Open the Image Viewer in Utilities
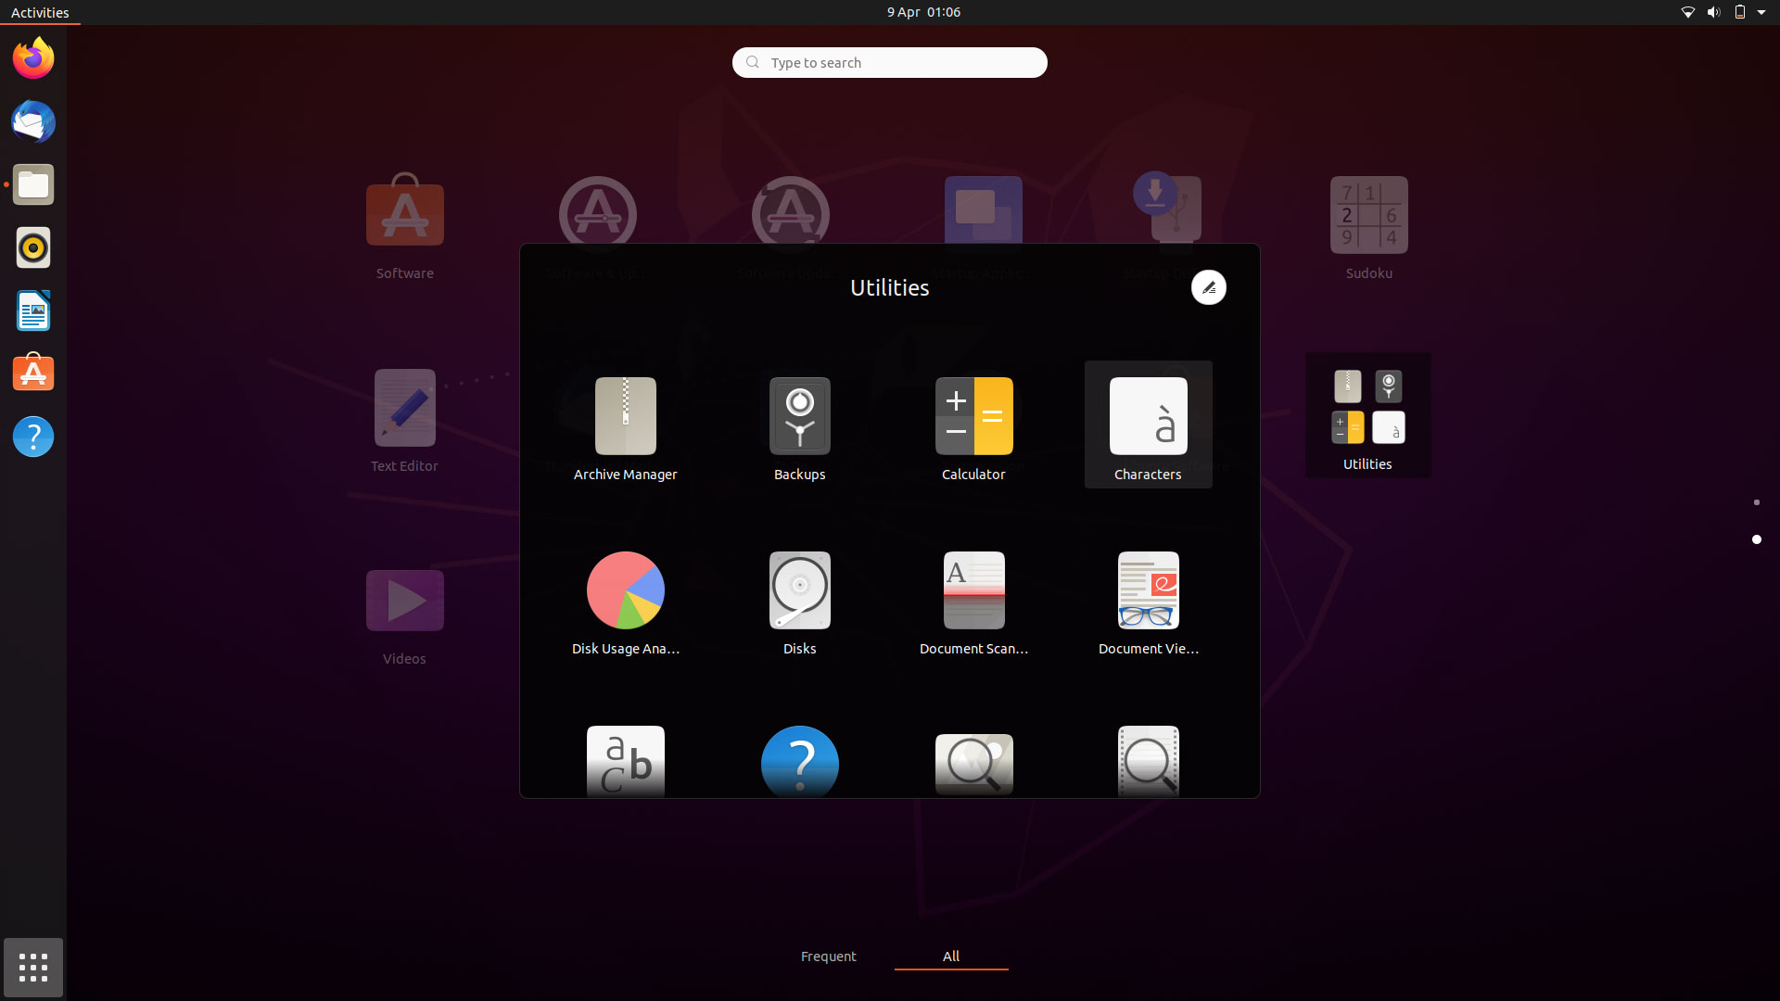Screen dimensions: 1780x1001 click(973, 763)
